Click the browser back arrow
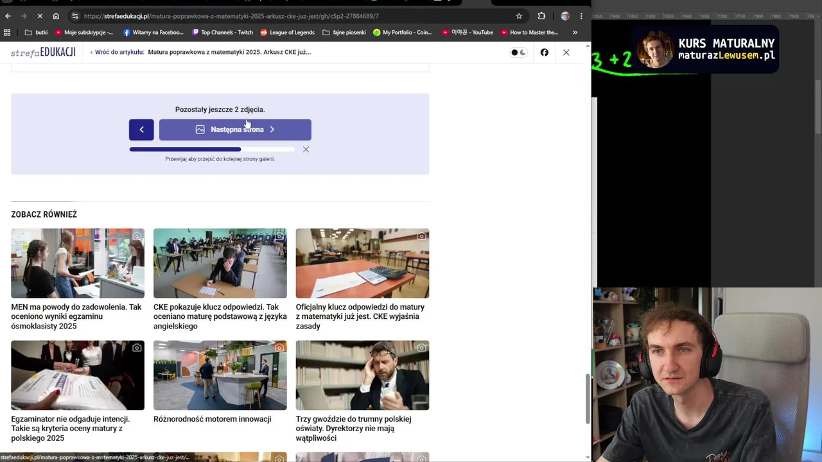 (x=8, y=16)
